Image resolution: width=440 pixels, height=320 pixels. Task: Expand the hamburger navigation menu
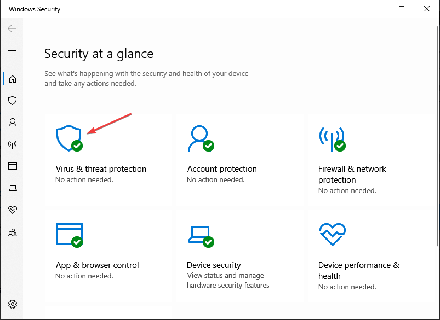coord(12,53)
